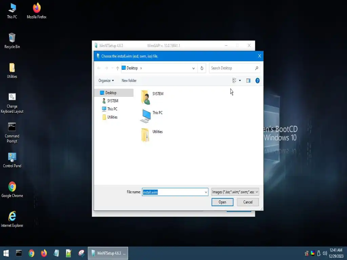This screenshot has width=347, height=260.
Task: Select This PC in the file list
Action: coord(152,116)
